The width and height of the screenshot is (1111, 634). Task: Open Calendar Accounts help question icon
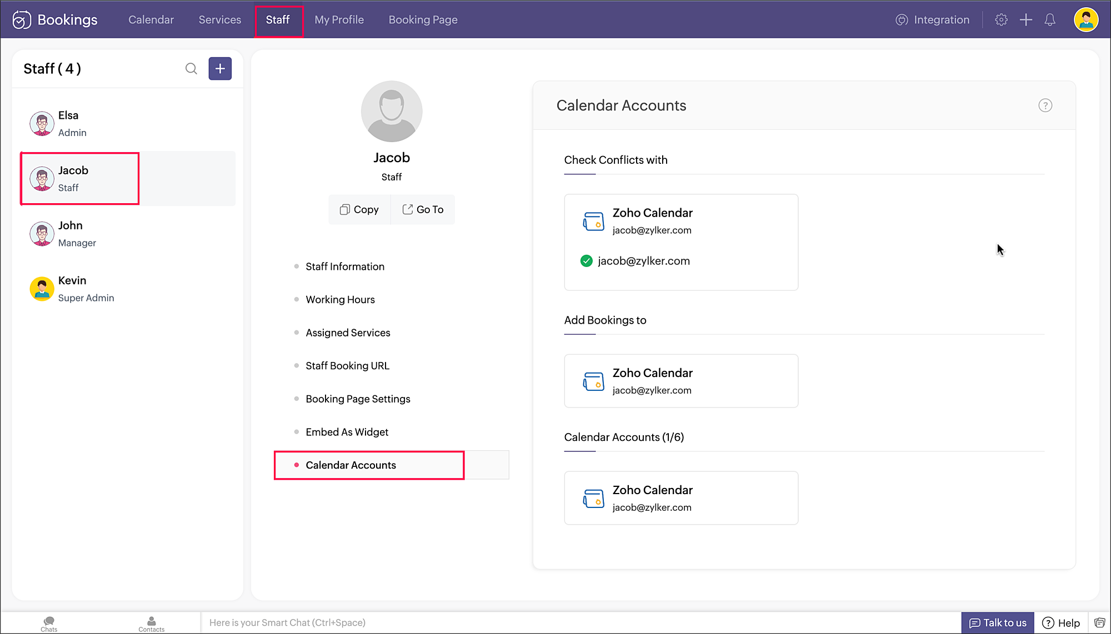pyautogui.click(x=1045, y=105)
